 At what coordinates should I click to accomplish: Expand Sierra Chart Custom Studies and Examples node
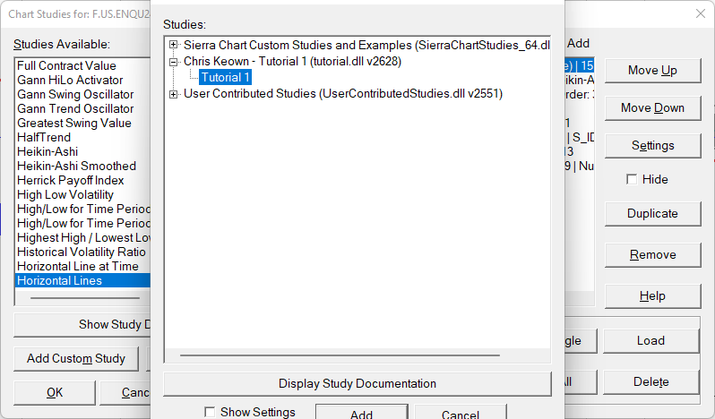coord(174,45)
